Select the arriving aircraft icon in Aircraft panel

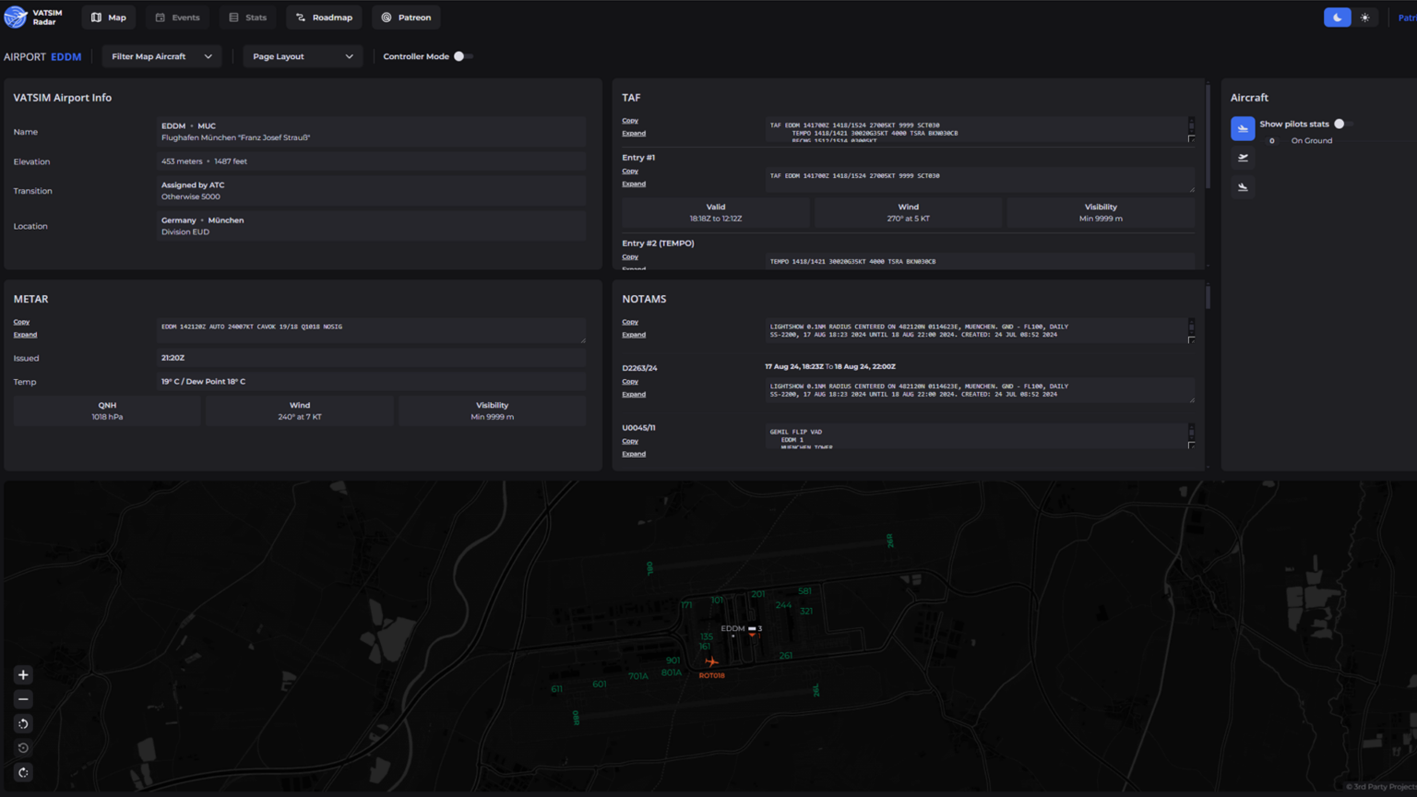click(x=1243, y=186)
